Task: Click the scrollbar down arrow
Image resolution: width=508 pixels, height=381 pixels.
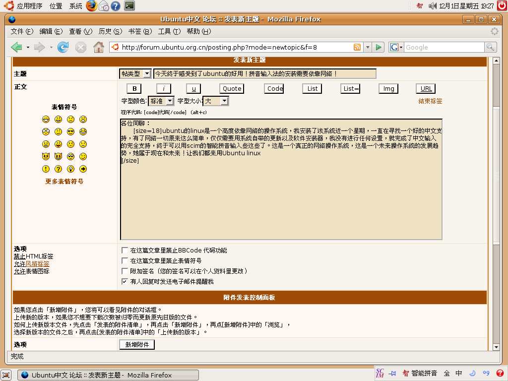Action: click(496, 347)
